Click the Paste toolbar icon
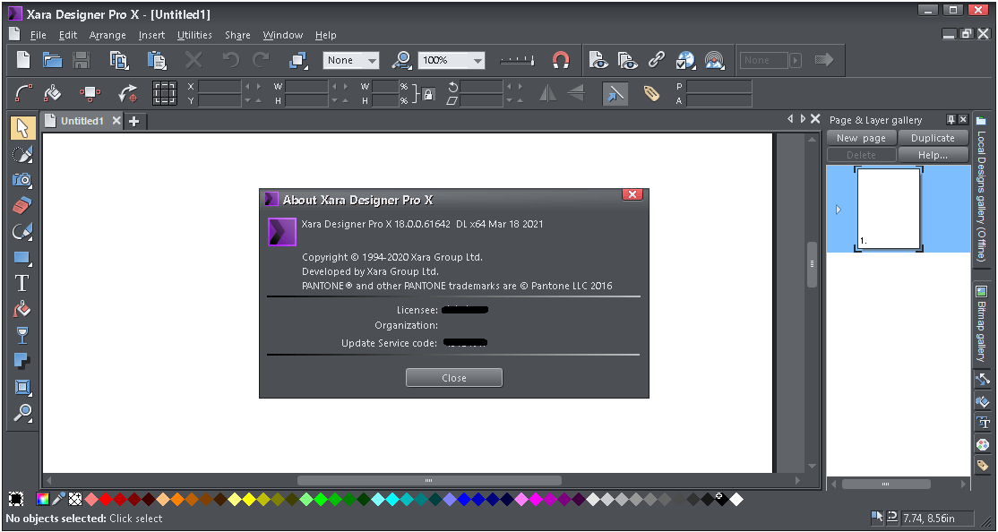 tap(156, 60)
